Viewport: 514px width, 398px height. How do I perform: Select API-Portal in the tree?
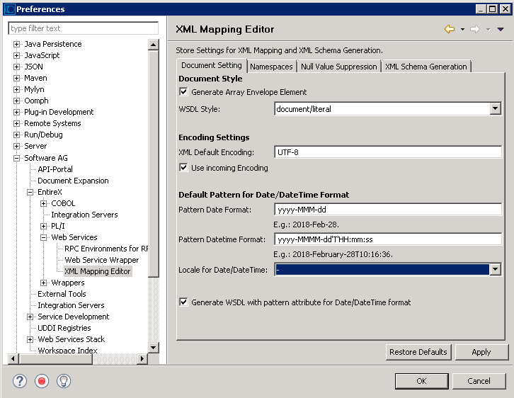55,169
